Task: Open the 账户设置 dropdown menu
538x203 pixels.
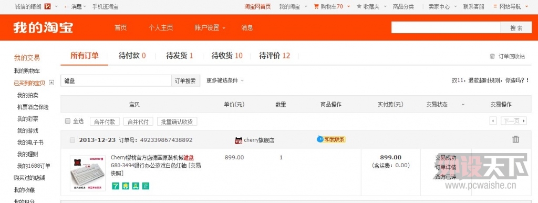Action: (x=210, y=28)
